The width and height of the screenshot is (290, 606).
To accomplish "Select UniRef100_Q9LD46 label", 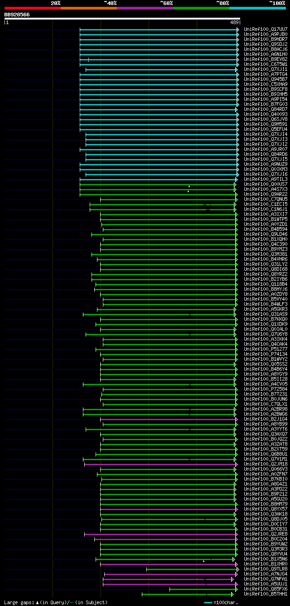I will [x=266, y=234].
